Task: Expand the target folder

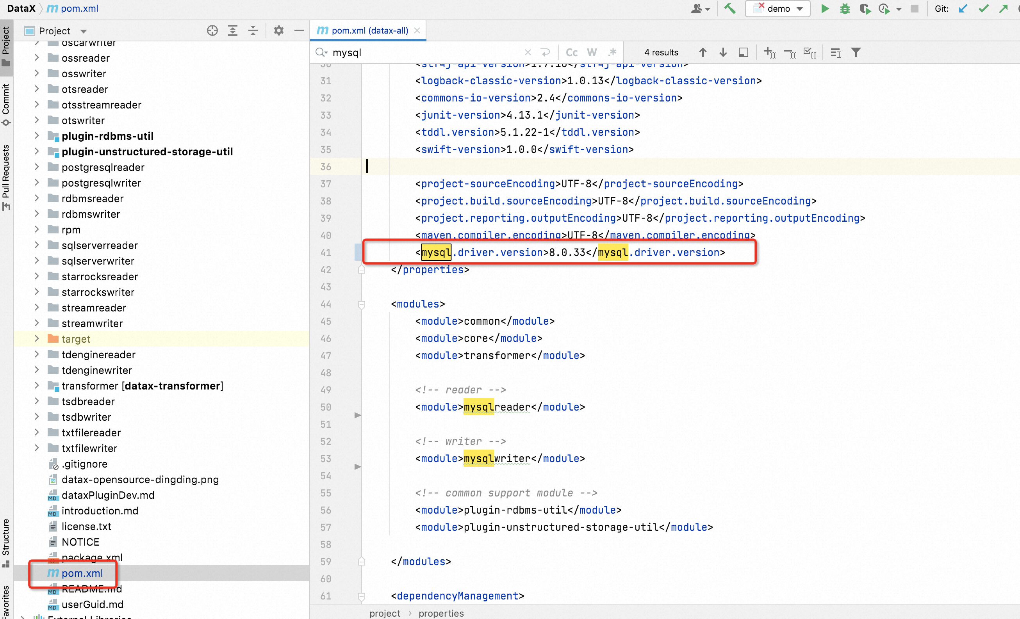Action: (x=37, y=339)
